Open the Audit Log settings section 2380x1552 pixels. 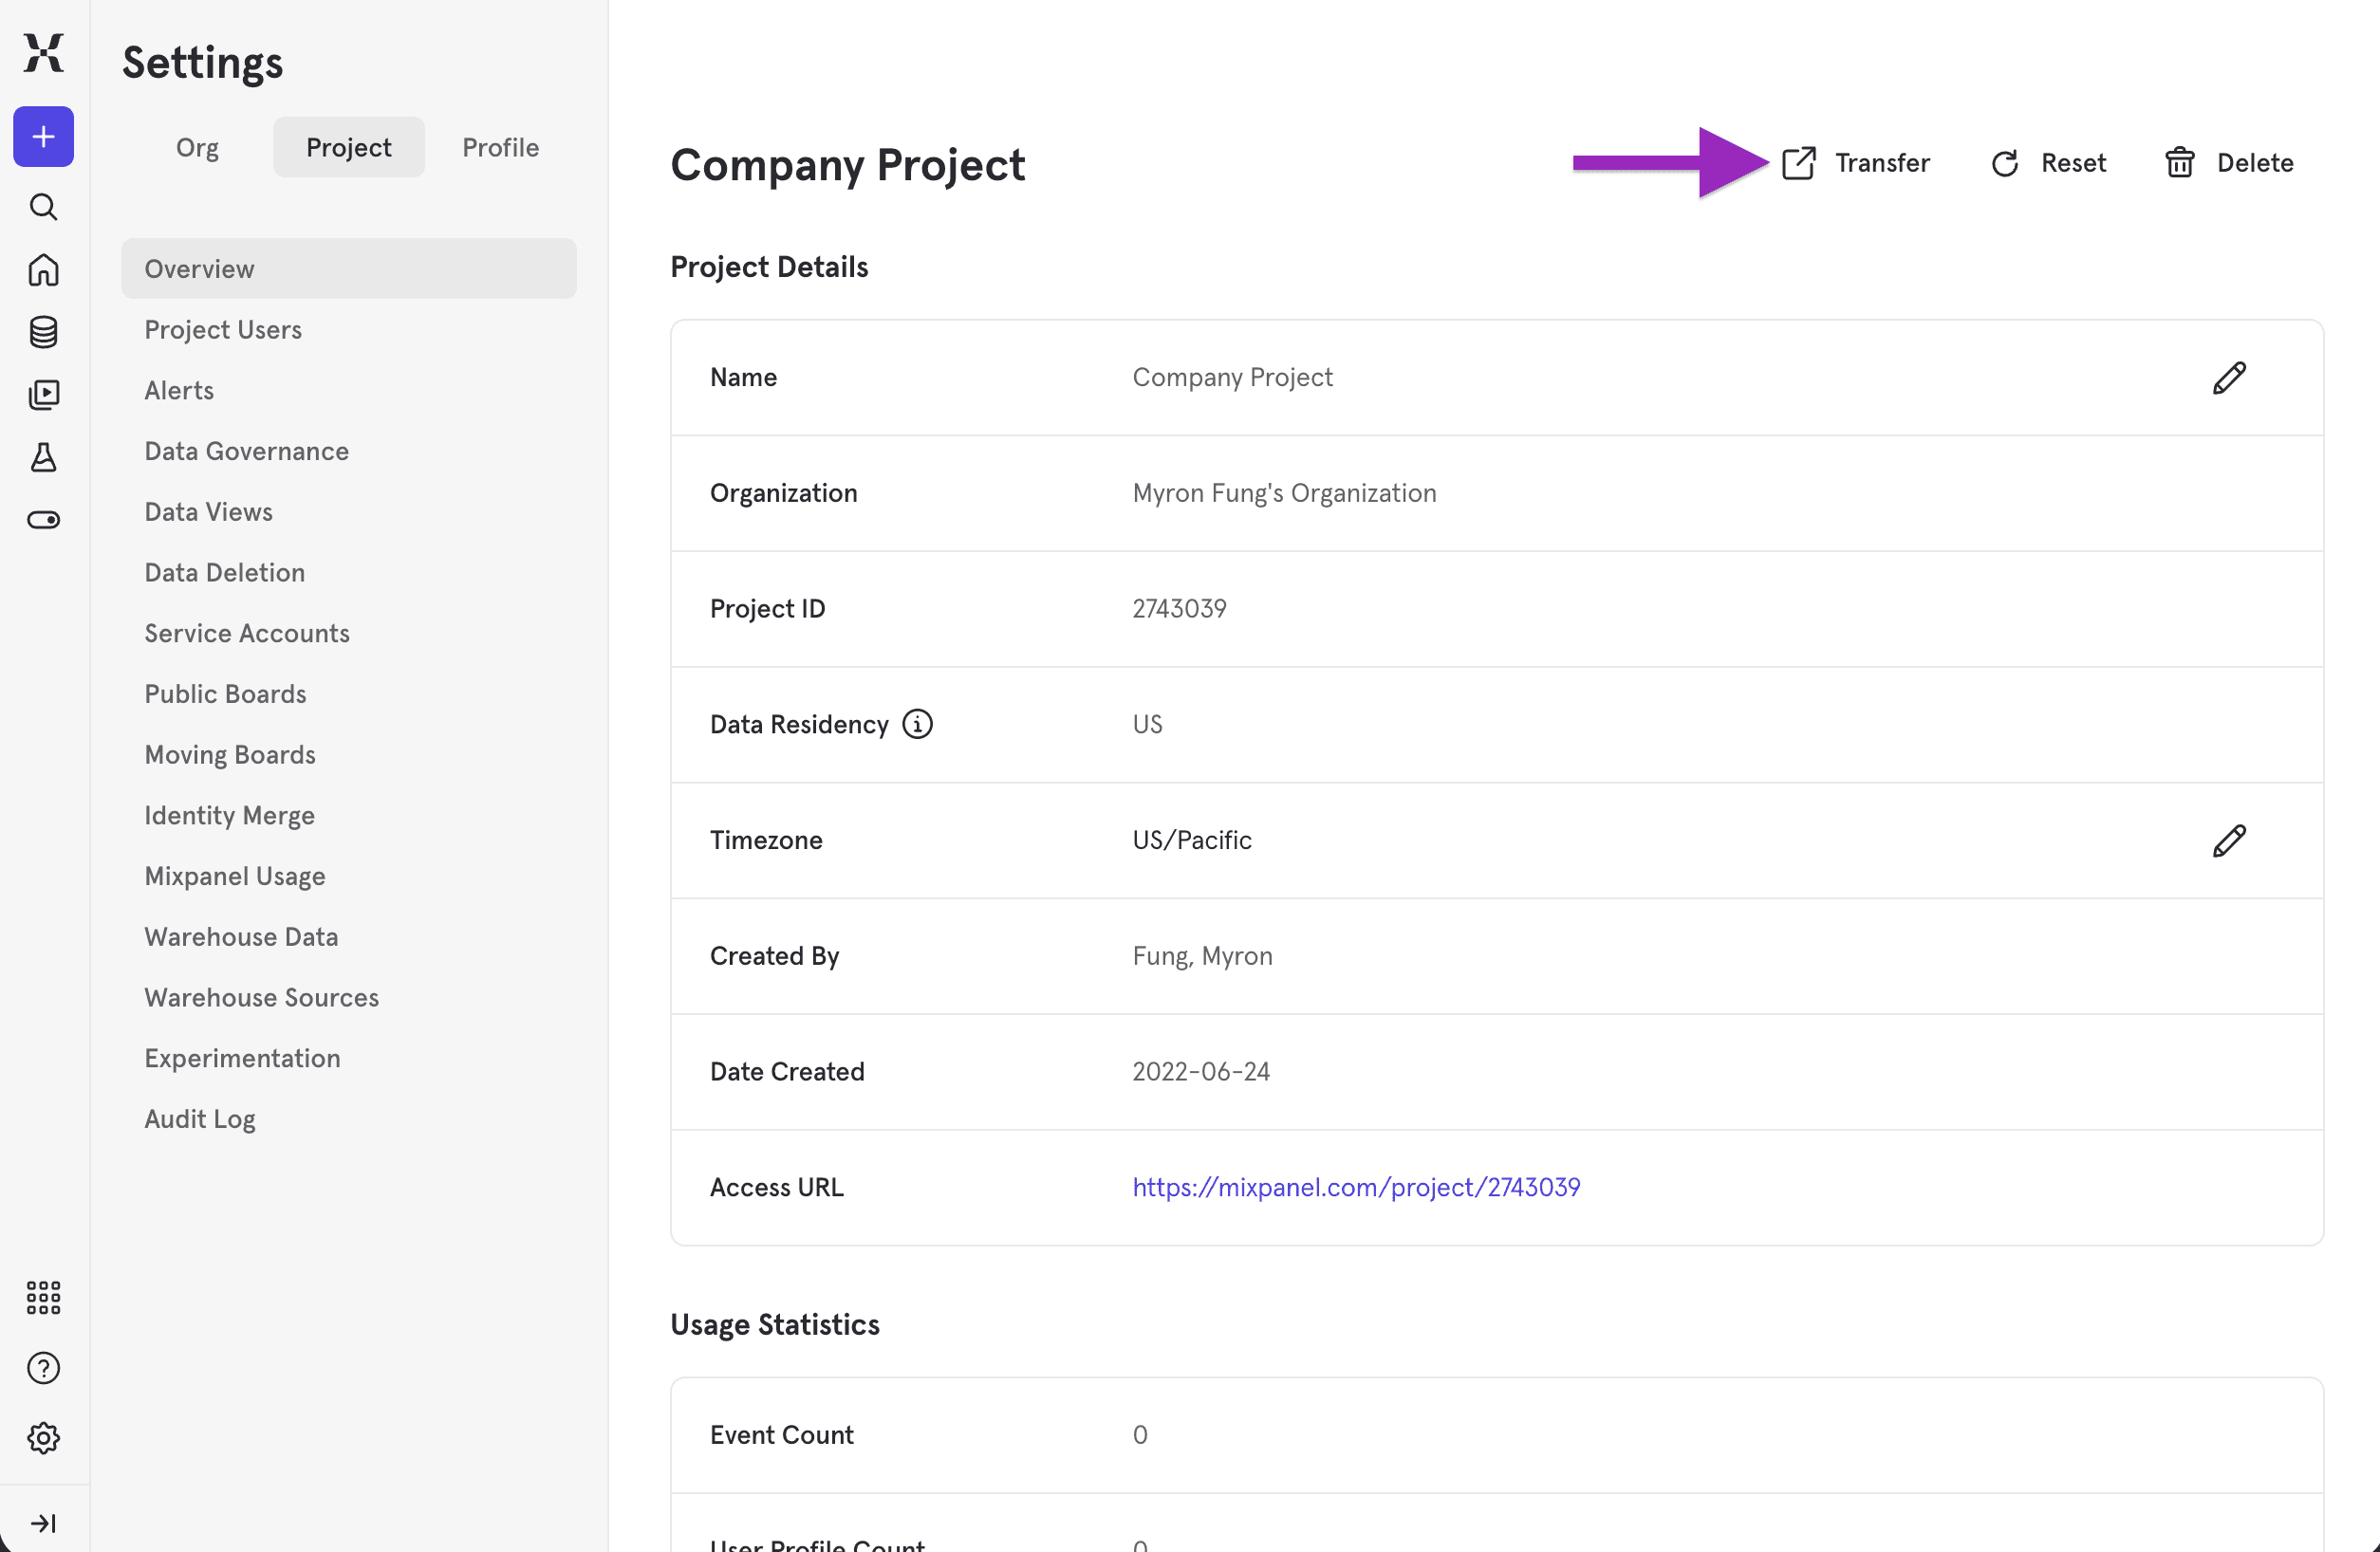pyautogui.click(x=200, y=1118)
